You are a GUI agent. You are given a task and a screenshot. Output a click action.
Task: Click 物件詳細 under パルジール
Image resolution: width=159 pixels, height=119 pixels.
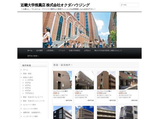point(90,100)
